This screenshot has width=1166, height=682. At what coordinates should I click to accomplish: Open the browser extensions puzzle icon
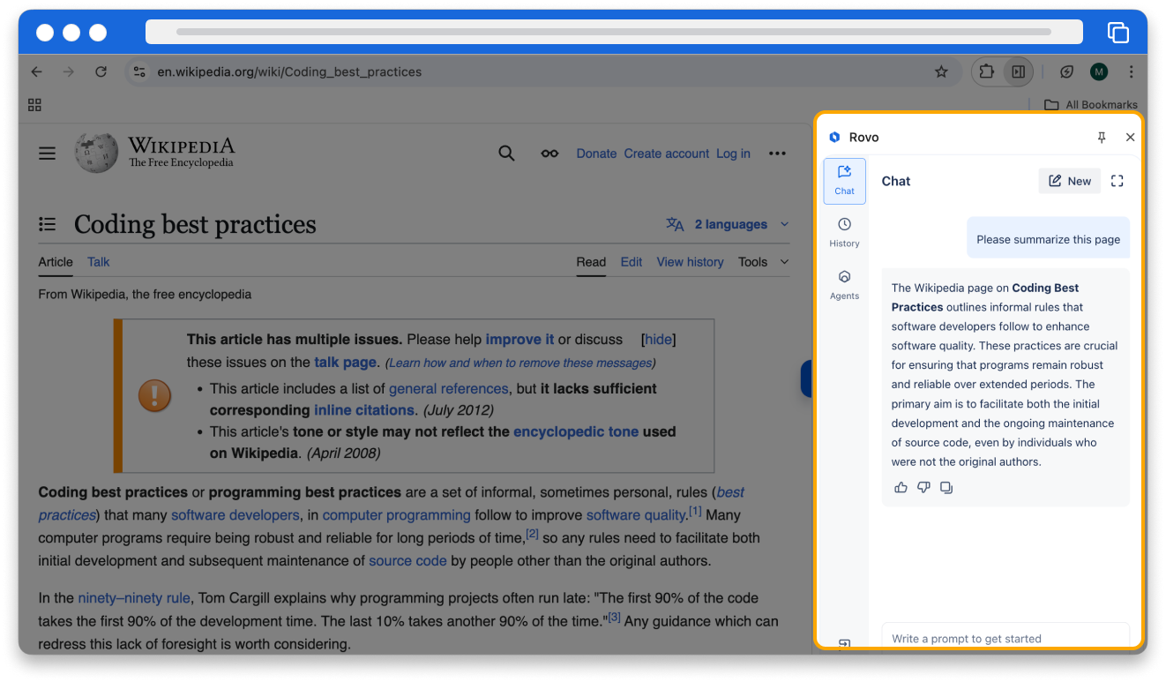tap(987, 71)
